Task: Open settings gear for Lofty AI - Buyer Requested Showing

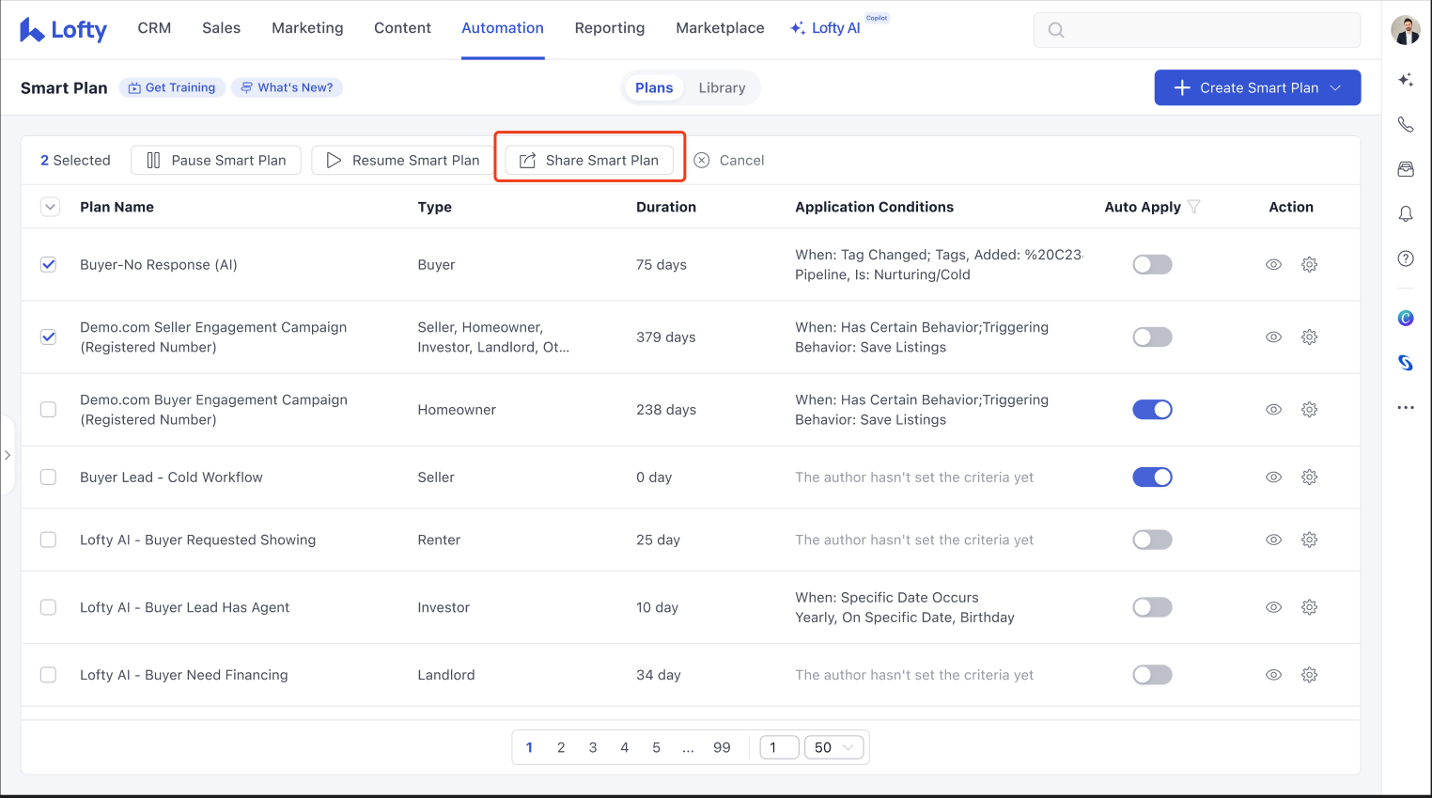Action: (1309, 540)
